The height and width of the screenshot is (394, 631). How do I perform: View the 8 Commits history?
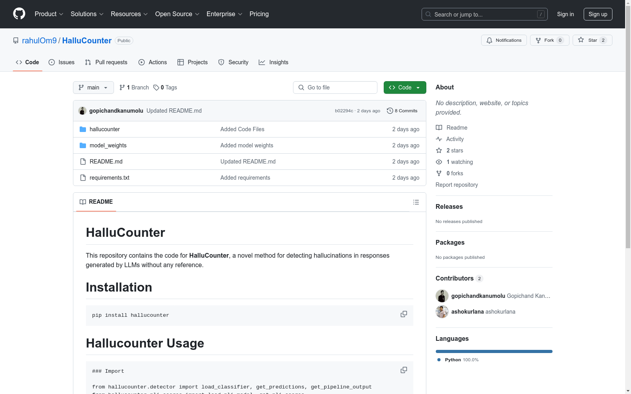point(402,111)
